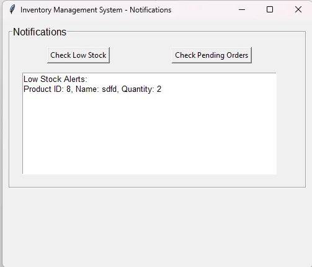Click the empty gray area below the Notifications frame
The width and height of the screenshot is (312, 267).
point(157,225)
